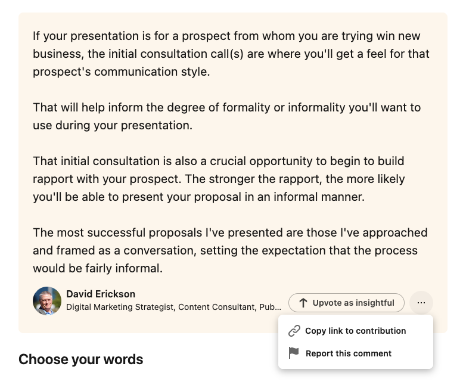Click the upward arrow icon in Upvote button
Screen dimensions: 463x385
pyautogui.click(x=303, y=303)
